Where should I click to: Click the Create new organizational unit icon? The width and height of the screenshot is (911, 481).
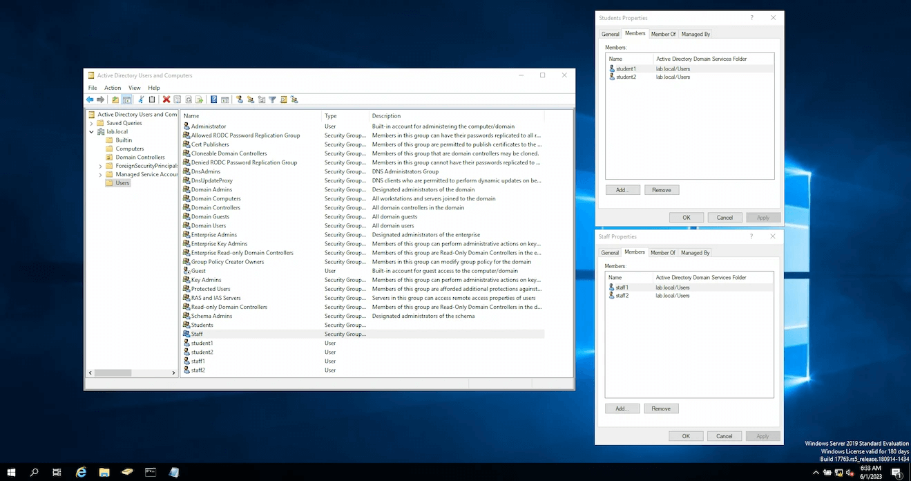(262, 100)
